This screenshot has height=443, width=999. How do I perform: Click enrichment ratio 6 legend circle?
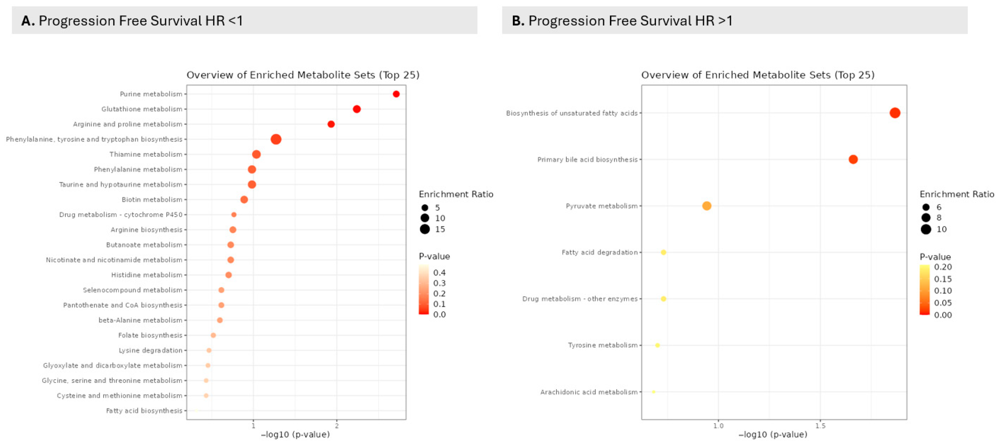coord(926,207)
